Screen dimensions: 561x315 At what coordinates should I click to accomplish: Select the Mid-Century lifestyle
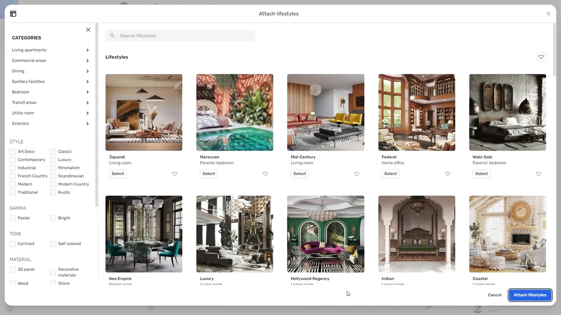300,174
